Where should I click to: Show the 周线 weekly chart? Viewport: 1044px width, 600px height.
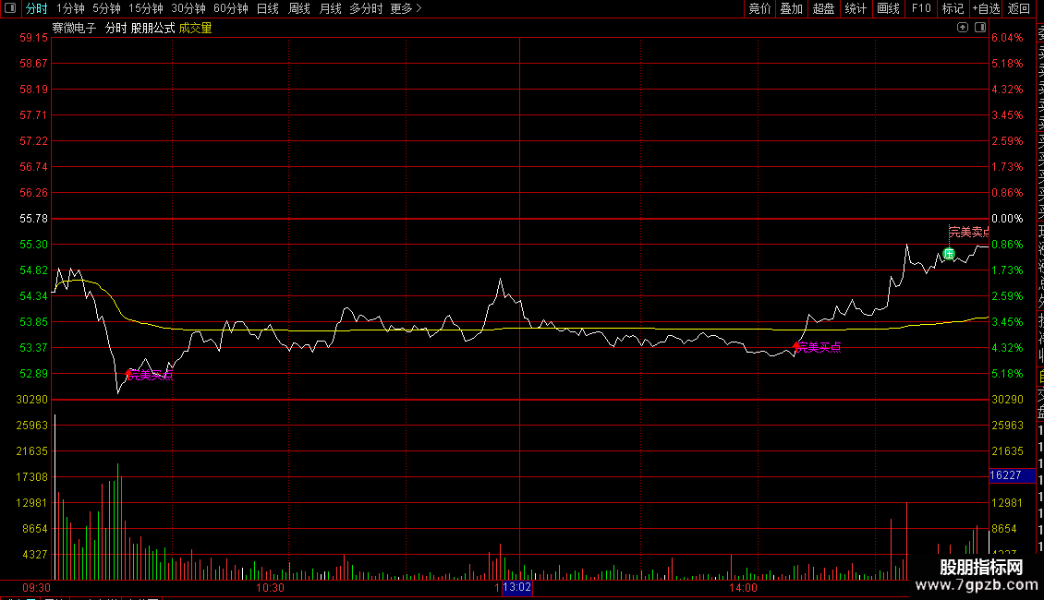tap(299, 8)
